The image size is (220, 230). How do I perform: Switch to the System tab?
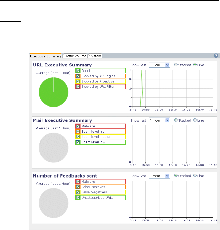point(95,56)
